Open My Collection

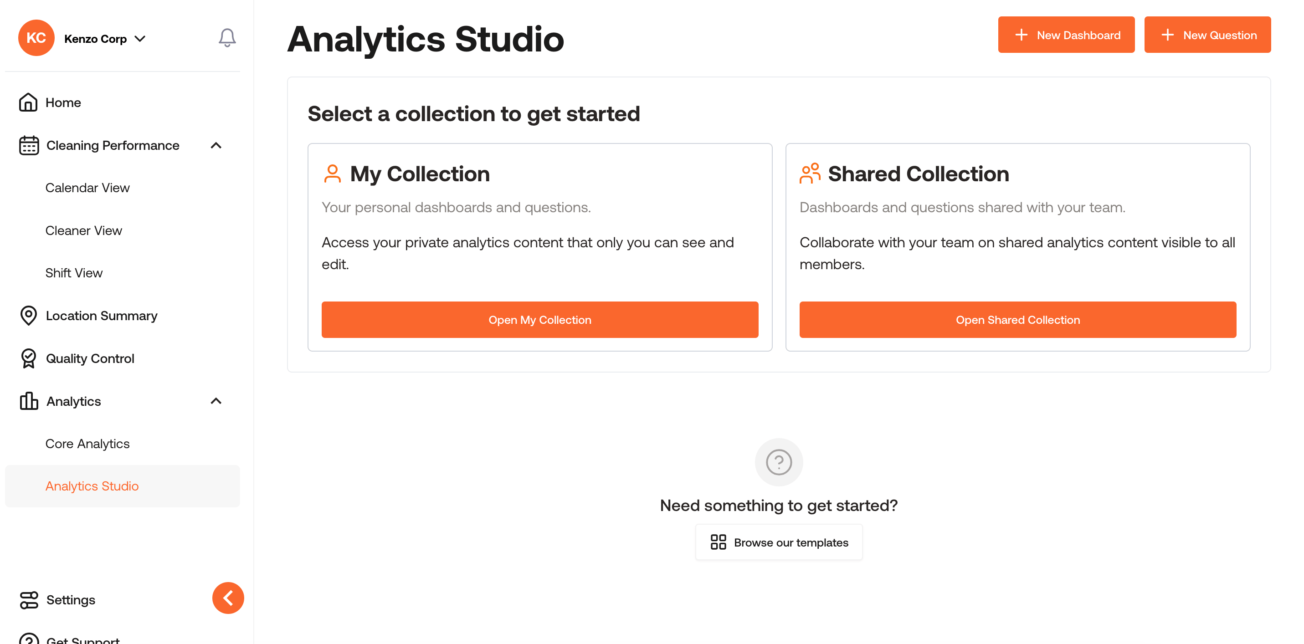539,320
